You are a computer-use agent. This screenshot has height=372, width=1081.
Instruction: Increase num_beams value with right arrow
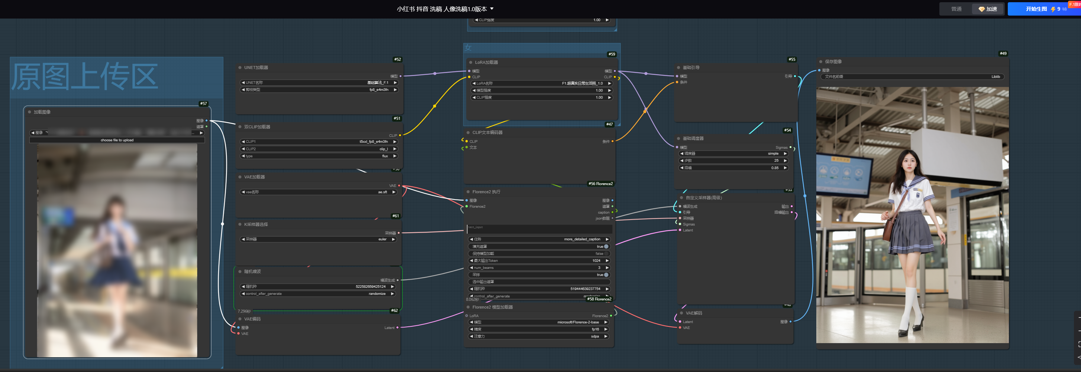[x=607, y=268]
